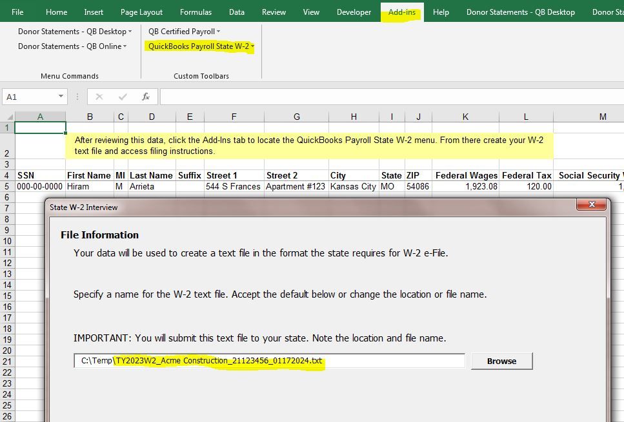Switch to the Home ribbon tab
624x422 pixels.
56,12
